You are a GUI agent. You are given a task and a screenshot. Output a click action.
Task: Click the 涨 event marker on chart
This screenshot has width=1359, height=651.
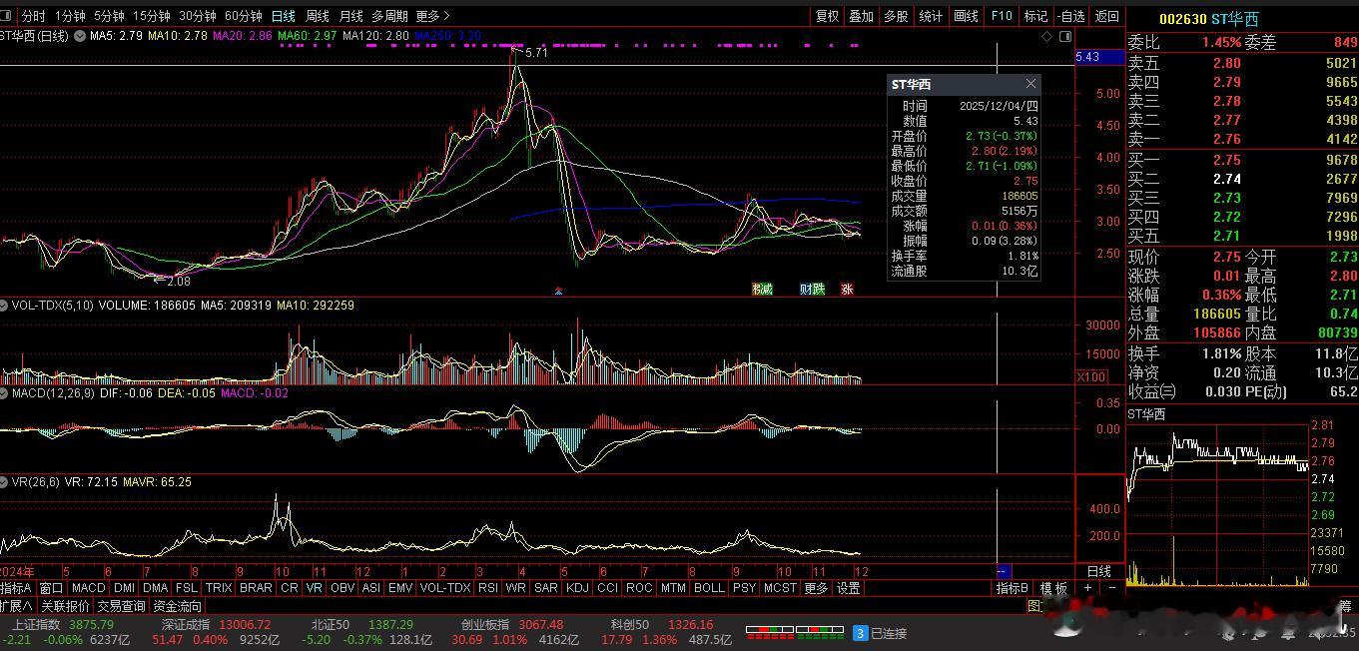[x=847, y=290]
